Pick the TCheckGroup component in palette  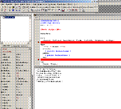click(x=76, y=10)
